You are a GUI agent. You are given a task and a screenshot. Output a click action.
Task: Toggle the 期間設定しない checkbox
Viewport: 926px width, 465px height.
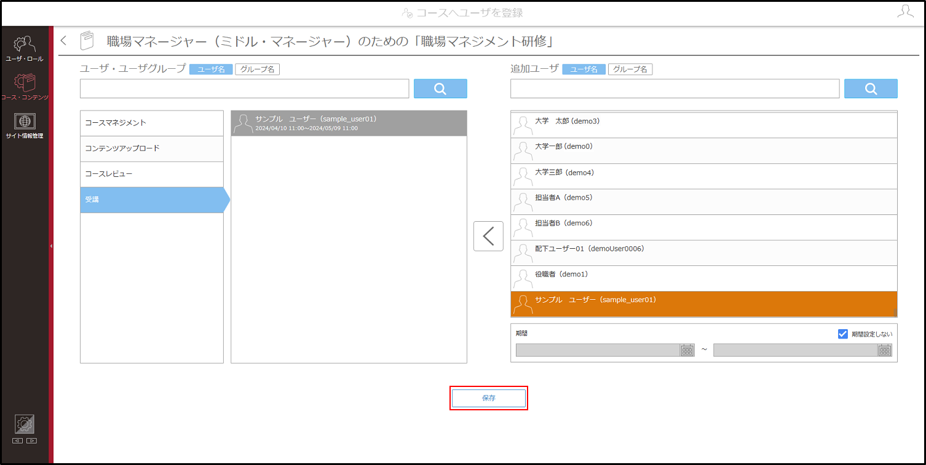(x=843, y=334)
